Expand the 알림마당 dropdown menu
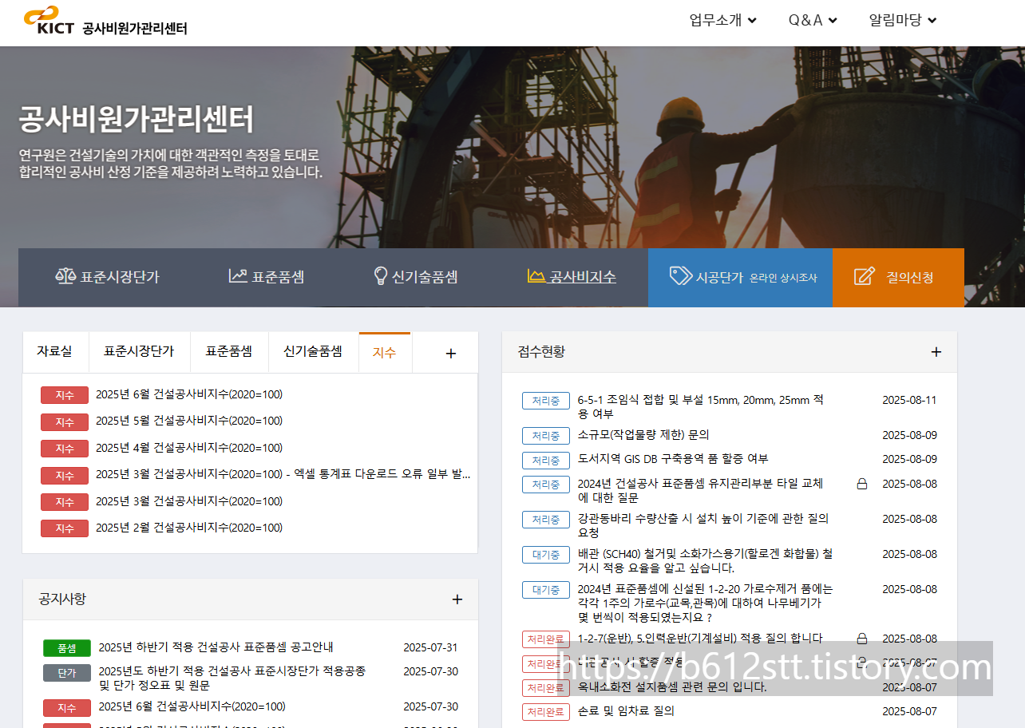The width and height of the screenshot is (1025, 728). click(x=903, y=20)
